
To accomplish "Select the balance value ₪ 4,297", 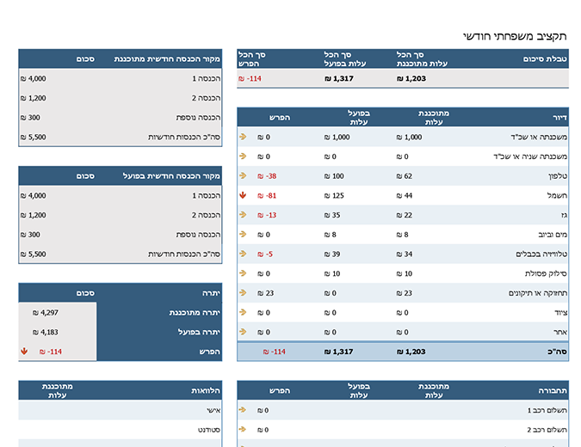I will click(46, 313).
